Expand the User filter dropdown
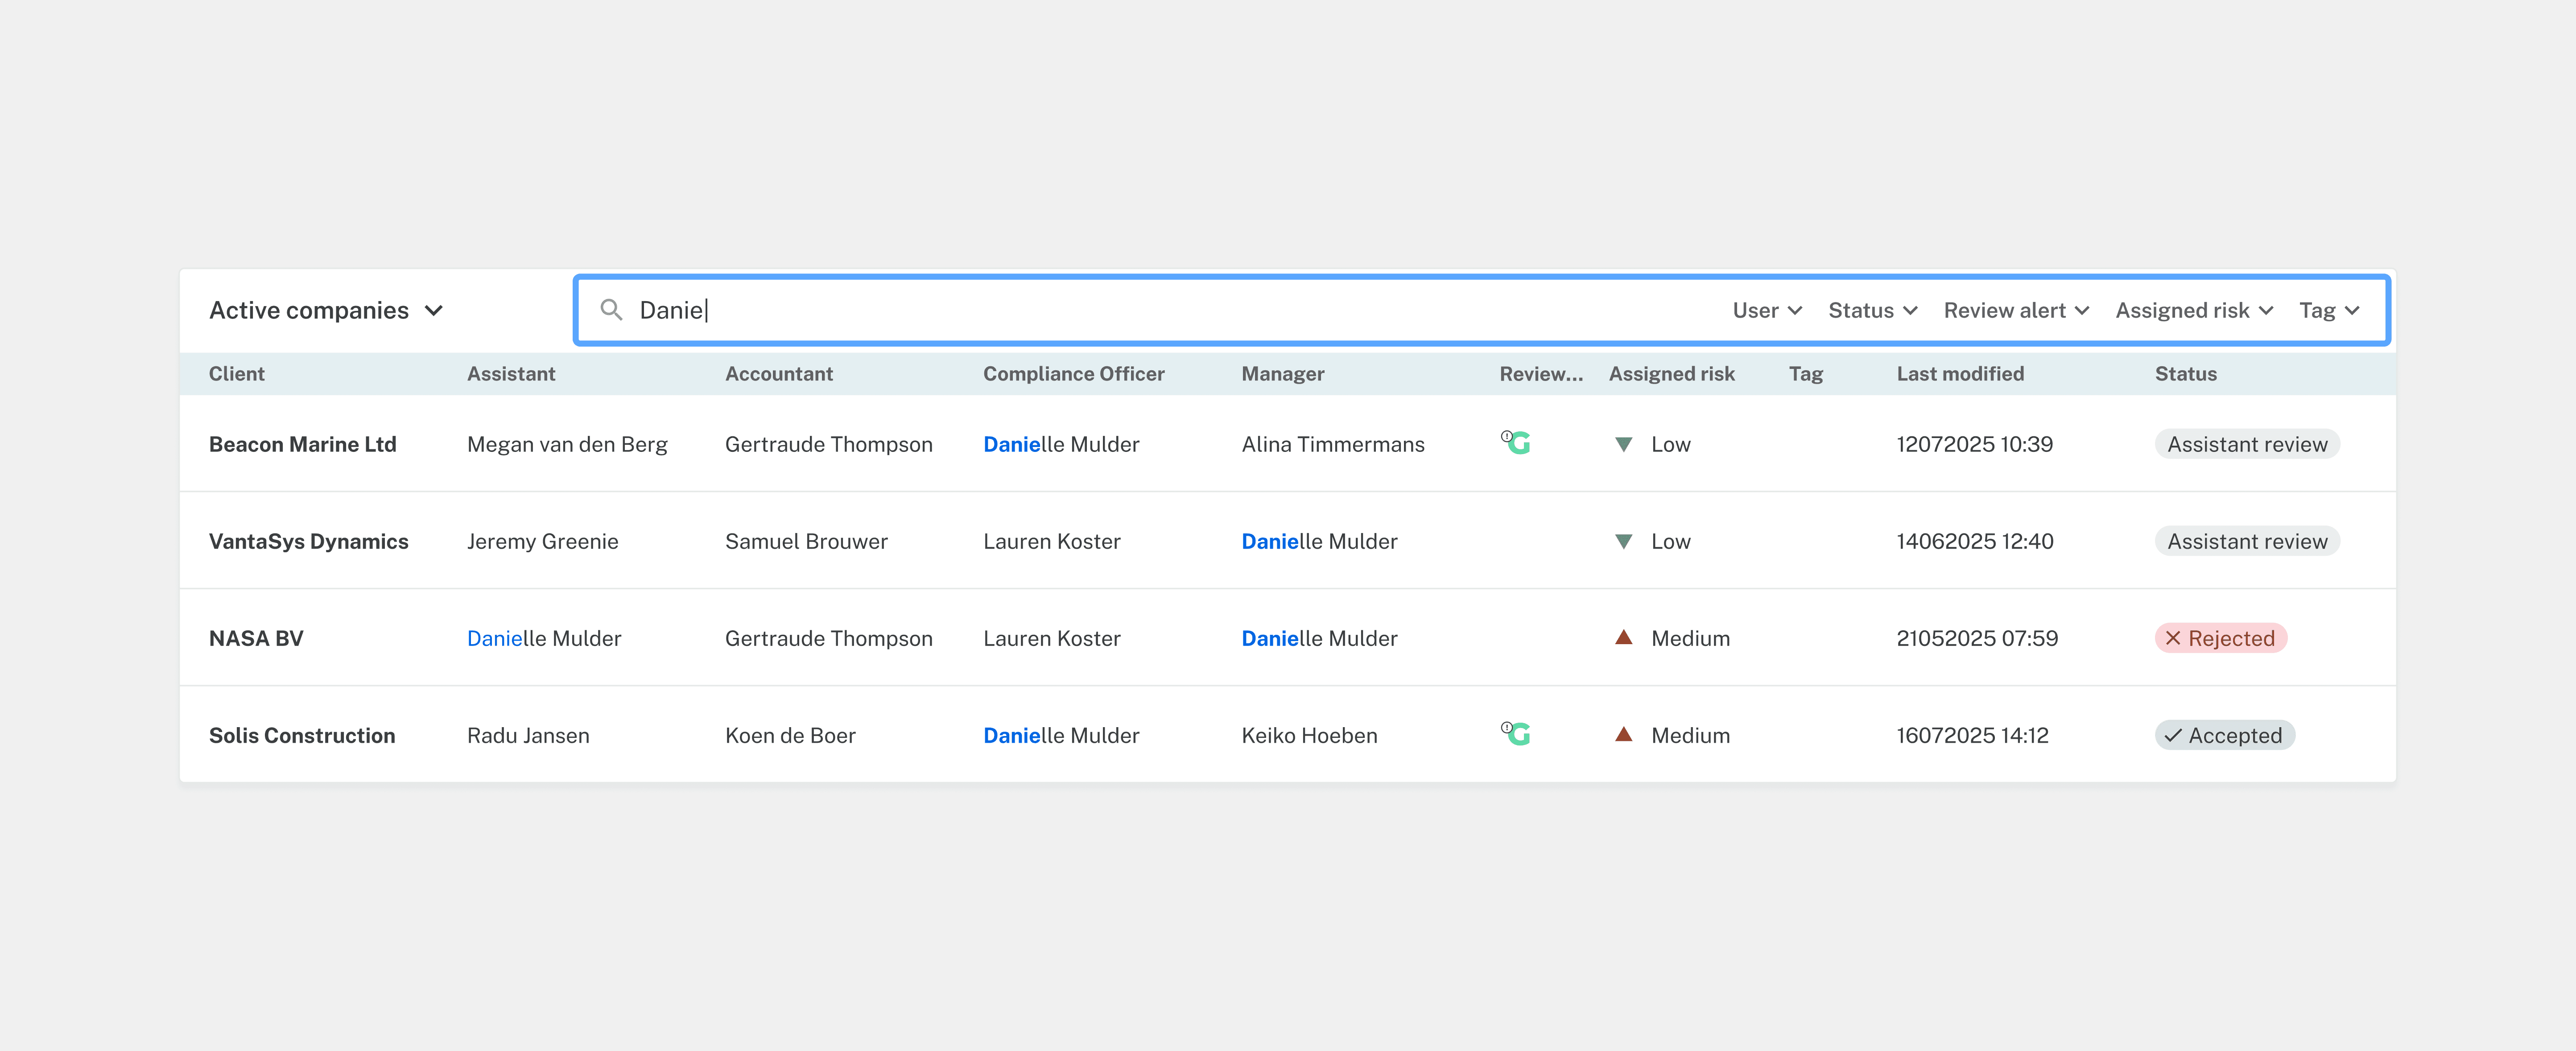The image size is (2576, 1051). 1766,311
